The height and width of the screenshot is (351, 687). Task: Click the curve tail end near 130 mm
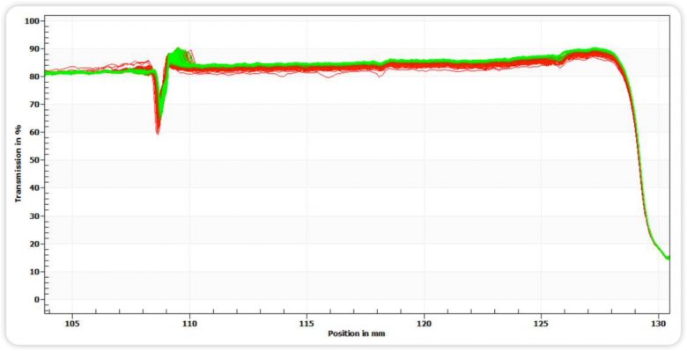[668, 258]
